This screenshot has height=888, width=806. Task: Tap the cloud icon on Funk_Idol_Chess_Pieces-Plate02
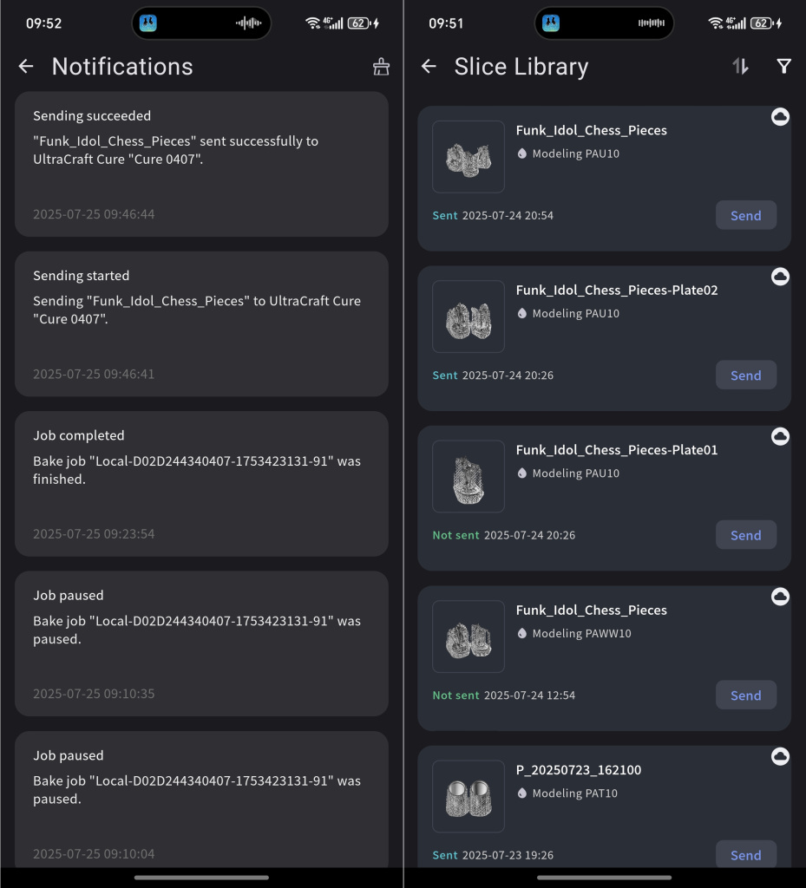pos(780,277)
